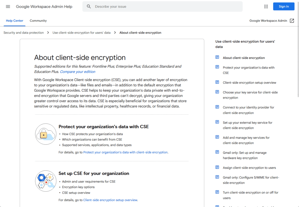Open sidebar item Add and manage key services
Screen dimensions: 299x207
tap(246, 140)
